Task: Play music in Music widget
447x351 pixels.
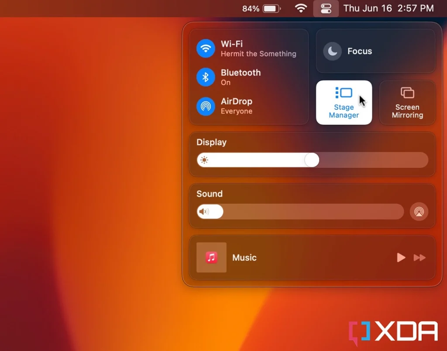Action: coord(401,257)
